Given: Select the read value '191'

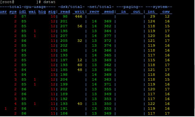Looking at the screenshot, I should tap(64, 109).
